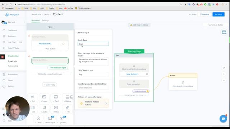230x129 pixels.
Task: Add an Image block
Action: [44, 99]
